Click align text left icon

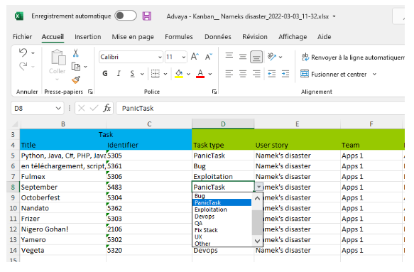[x=229, y=74]
